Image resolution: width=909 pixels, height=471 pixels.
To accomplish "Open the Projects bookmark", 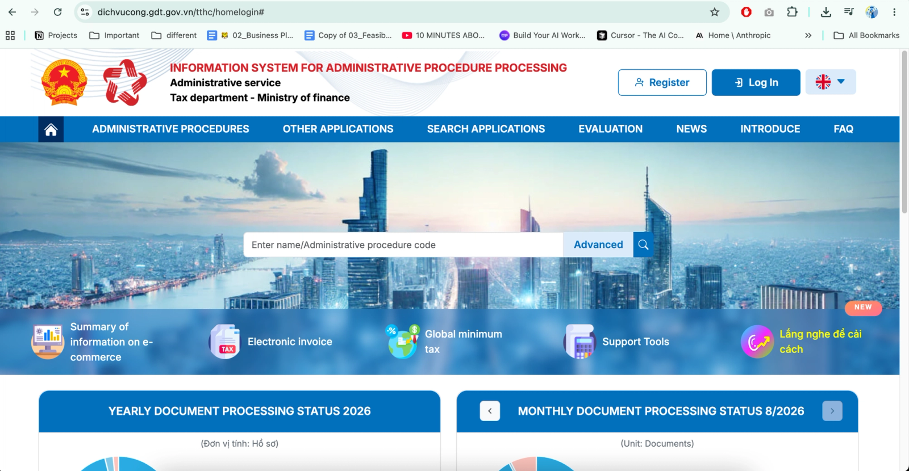I will click(x=56, y=35).
